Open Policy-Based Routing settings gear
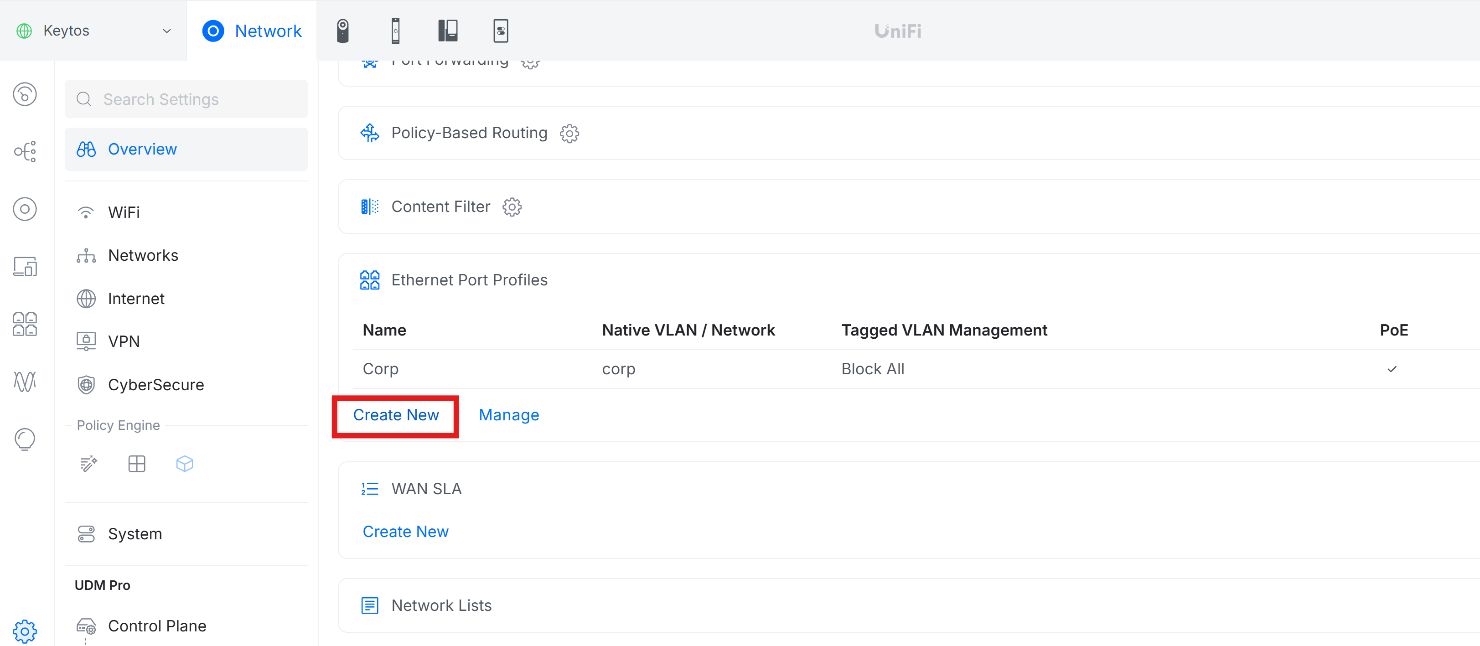Viewport: 1480px width, 646px height. tap(569, 133)
